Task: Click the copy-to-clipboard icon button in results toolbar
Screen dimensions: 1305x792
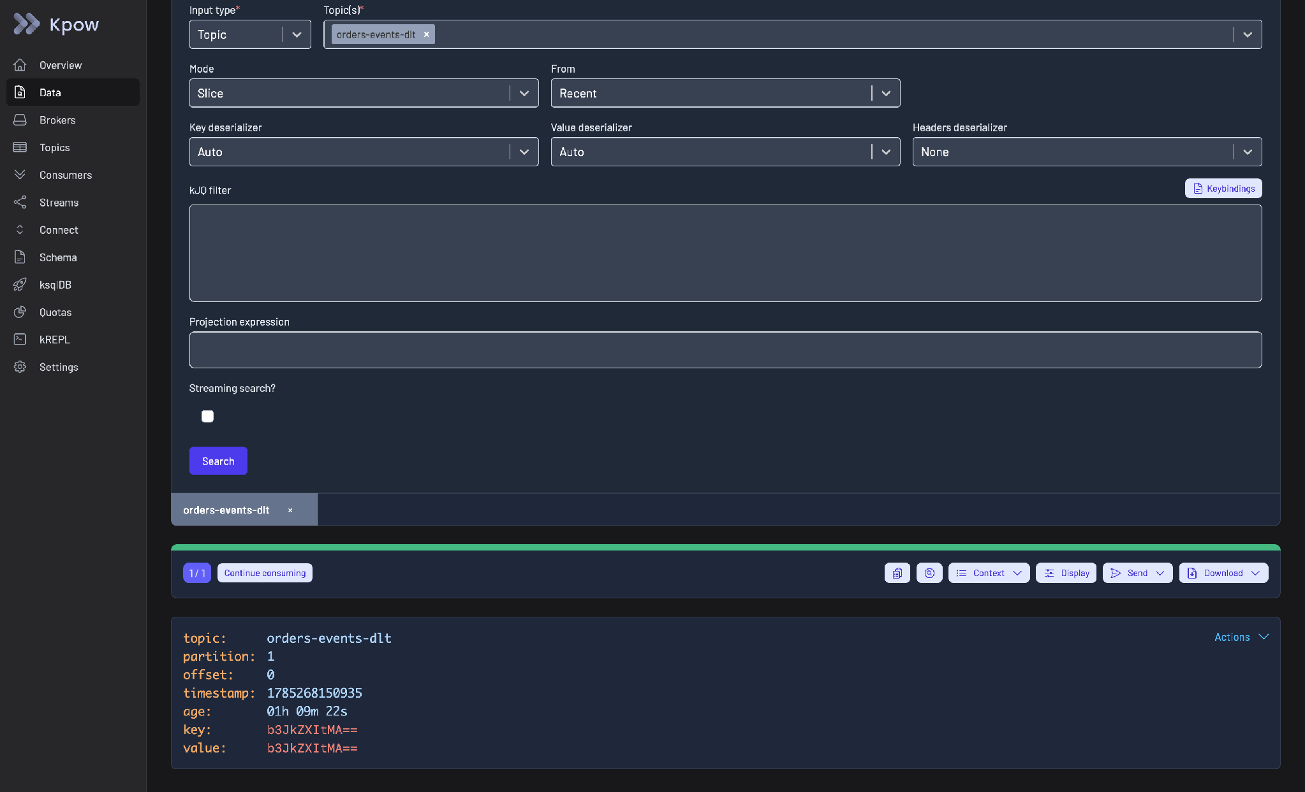Action: click(897, 573)
